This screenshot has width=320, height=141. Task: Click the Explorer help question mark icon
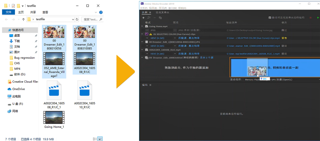pyautogui.click(x=101, y=13)
